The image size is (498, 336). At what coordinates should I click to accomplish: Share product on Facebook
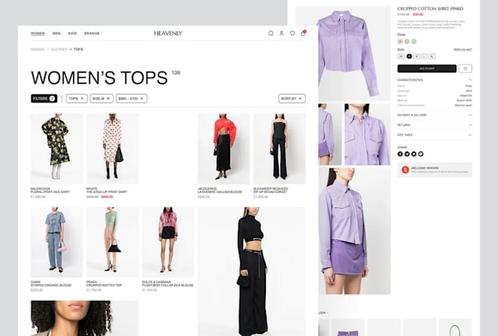[400, 154]
